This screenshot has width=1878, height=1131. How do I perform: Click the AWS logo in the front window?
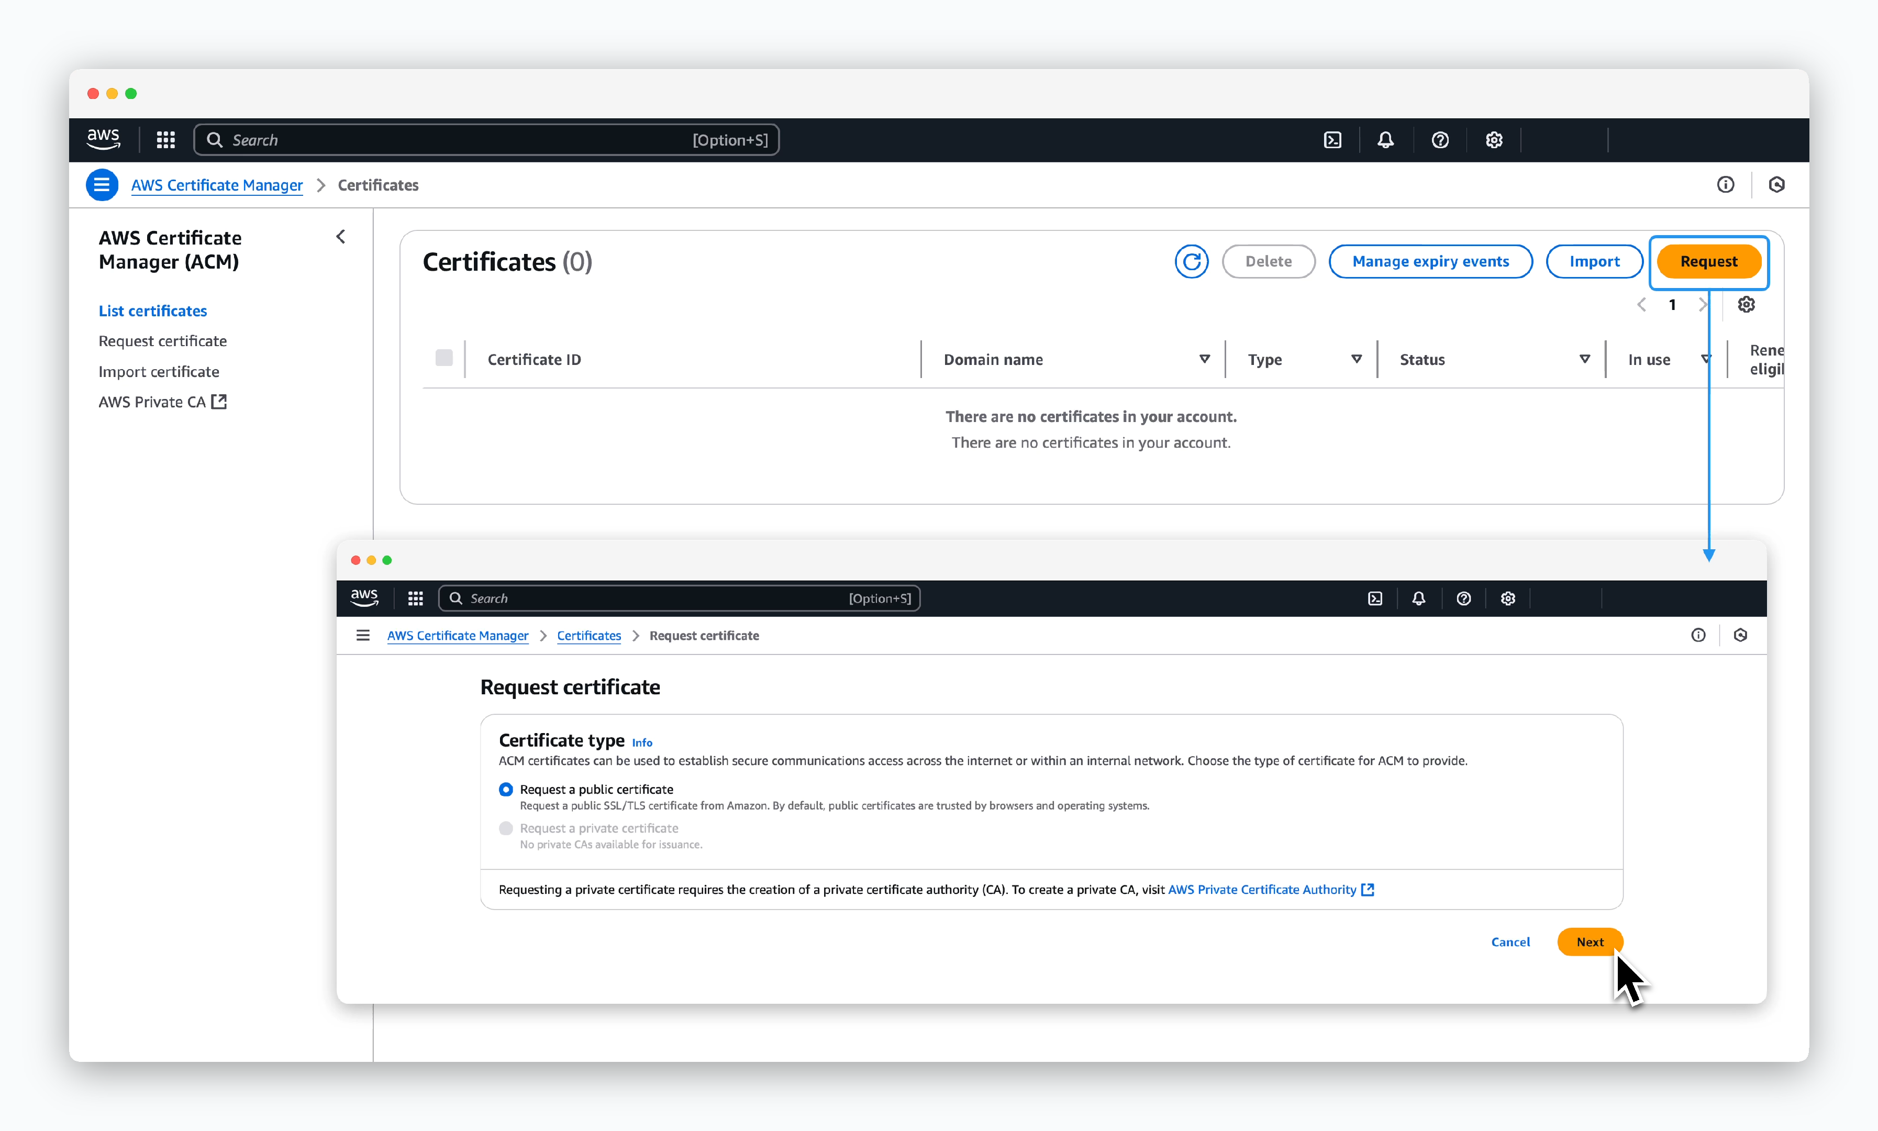pyautogui.click(x=364, y=597)
